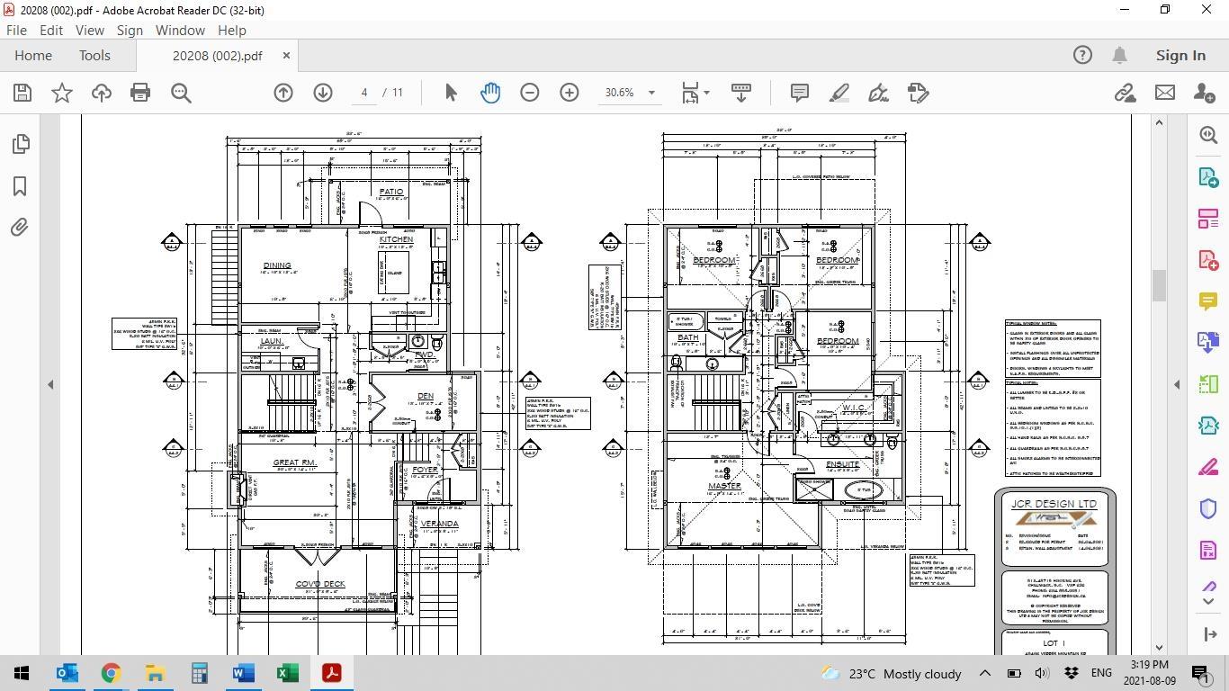Print the document using printer icon
This screenshot has height=691, width=1229.
pyautogui.click(x=140, y=93)
